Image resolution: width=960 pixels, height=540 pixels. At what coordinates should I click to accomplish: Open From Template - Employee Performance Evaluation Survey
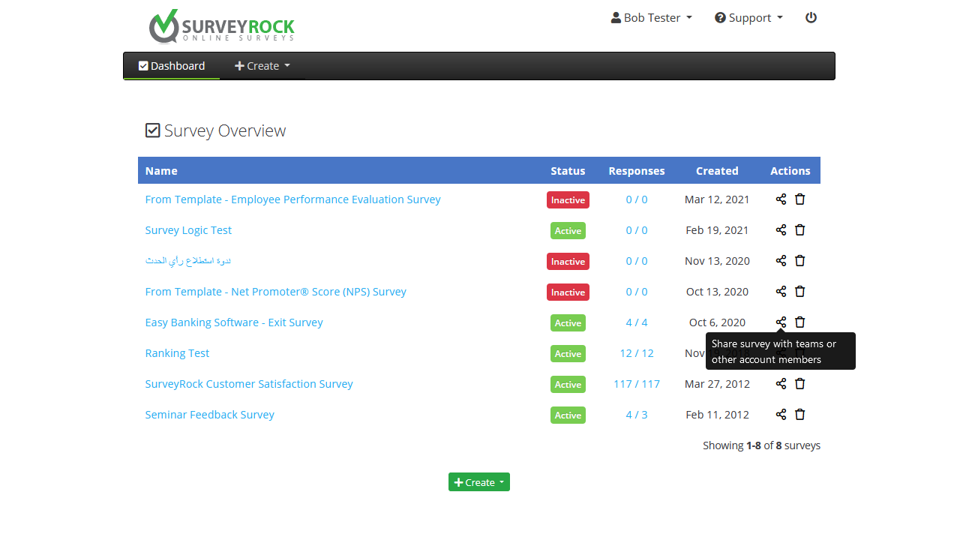[x=292, y=199]
